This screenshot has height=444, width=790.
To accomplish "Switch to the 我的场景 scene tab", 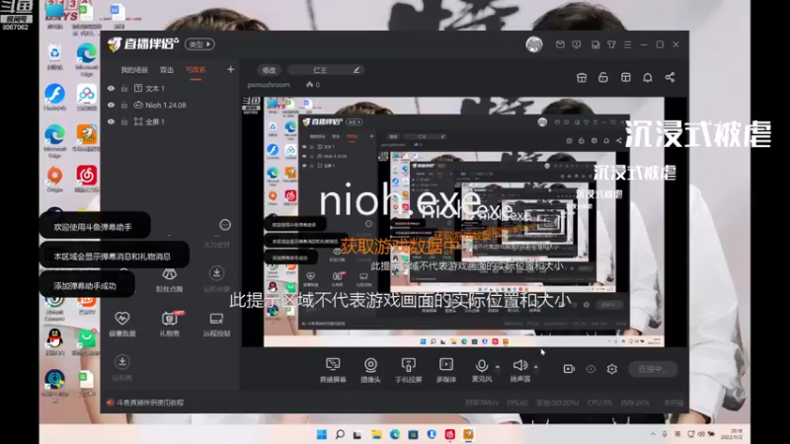I will pyautogui.click(x=134, y=69).
